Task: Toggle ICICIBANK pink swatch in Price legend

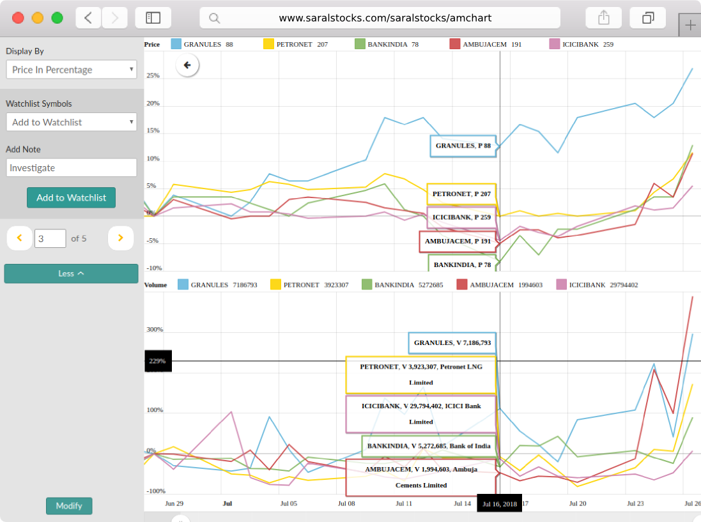Action: (555, 44)
